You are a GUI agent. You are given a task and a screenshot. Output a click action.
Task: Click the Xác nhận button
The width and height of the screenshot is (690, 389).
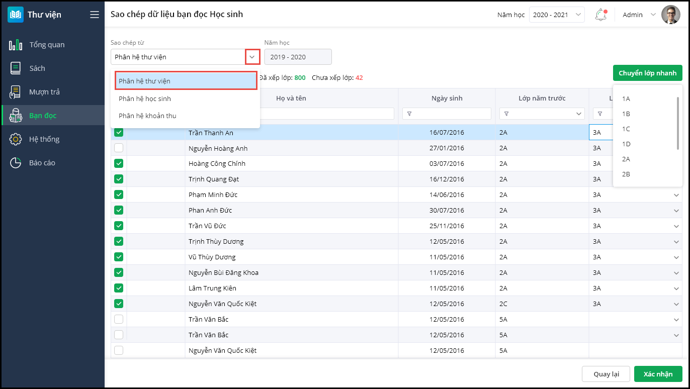658,374
